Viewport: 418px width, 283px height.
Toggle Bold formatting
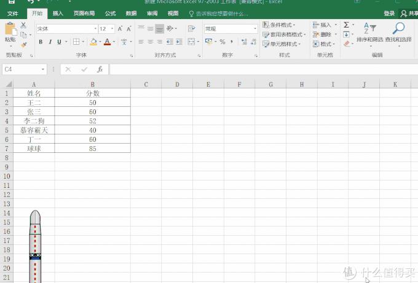[x=41, y=42]
